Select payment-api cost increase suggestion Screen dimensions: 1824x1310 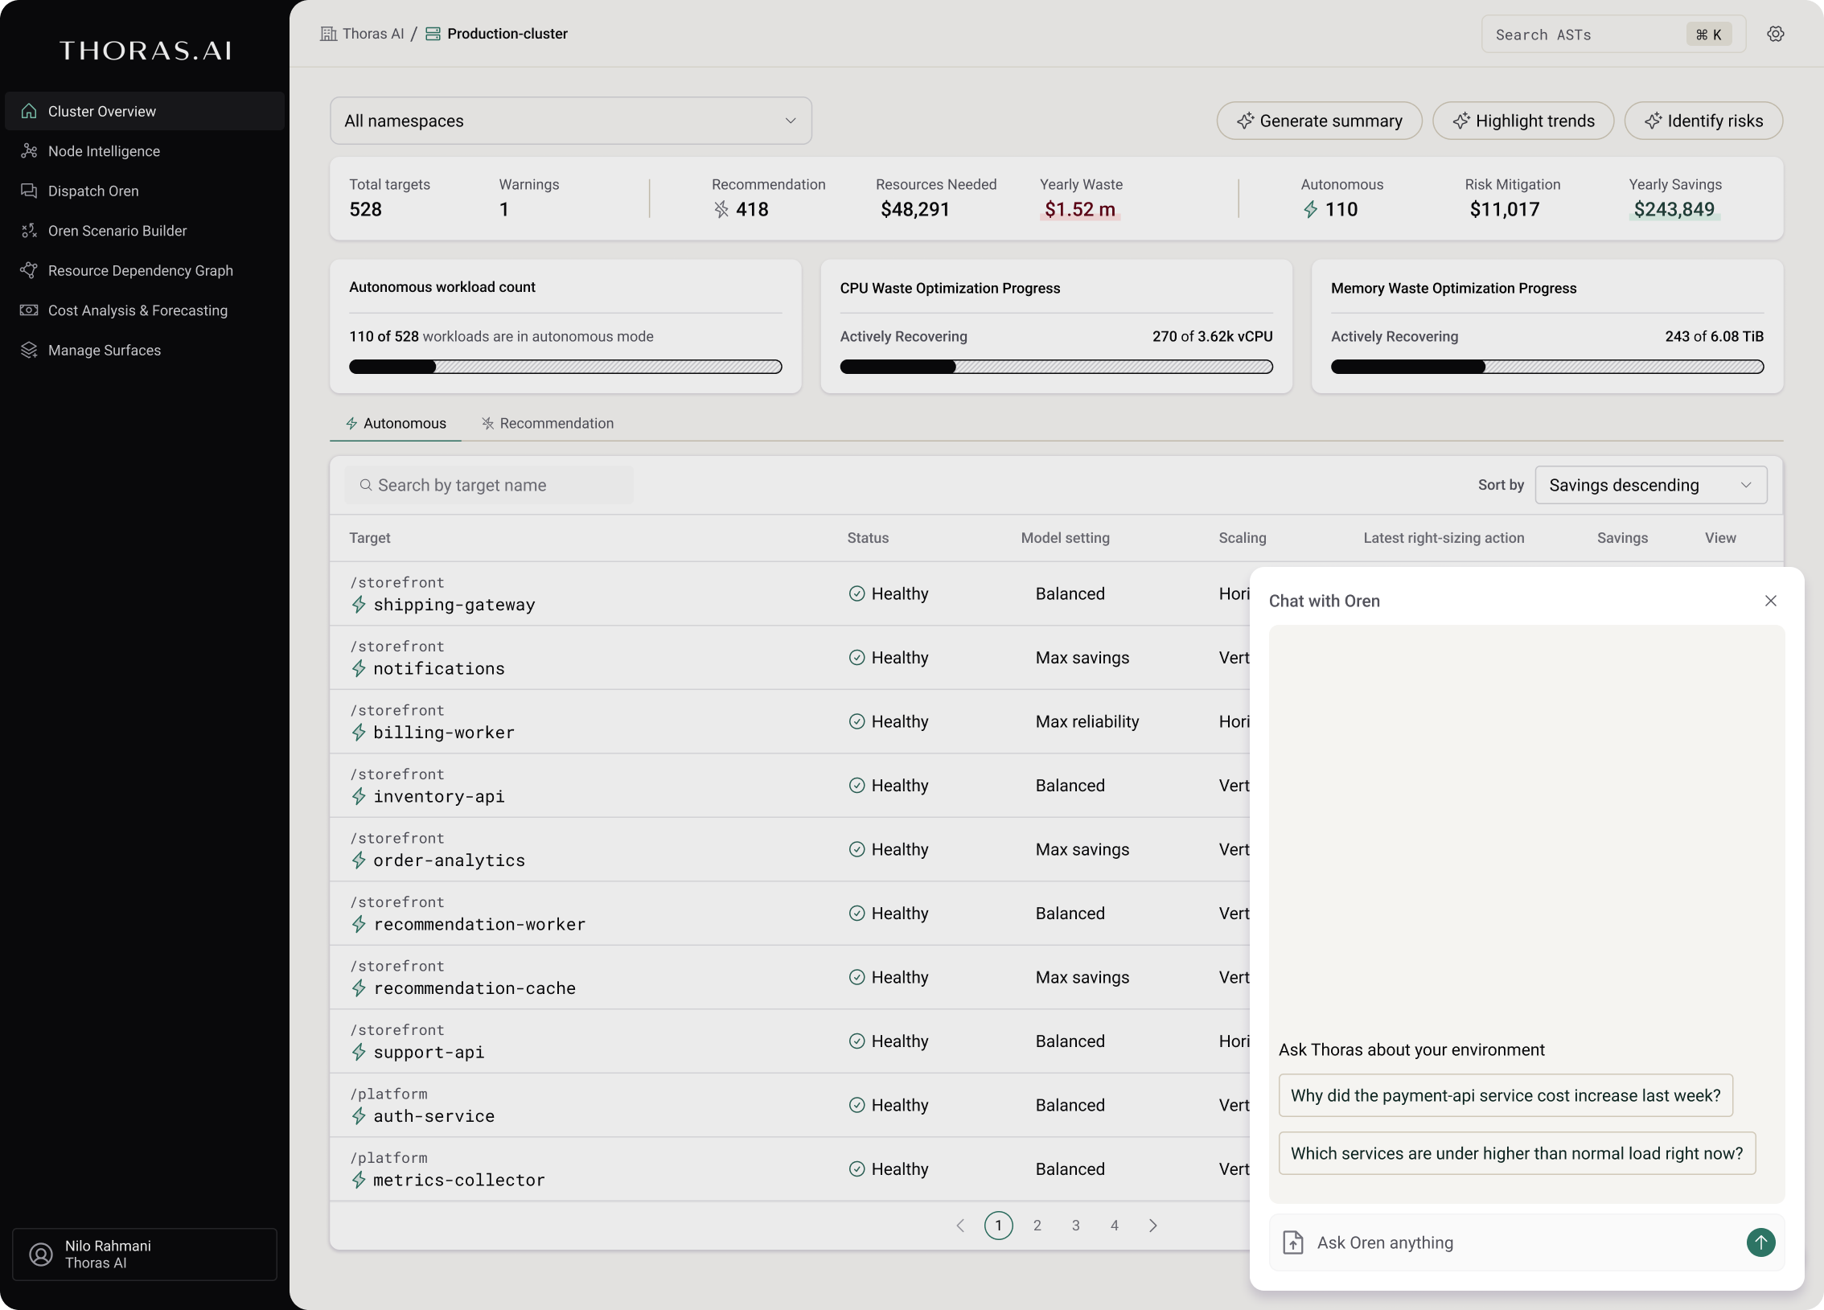point(1506,1095)
